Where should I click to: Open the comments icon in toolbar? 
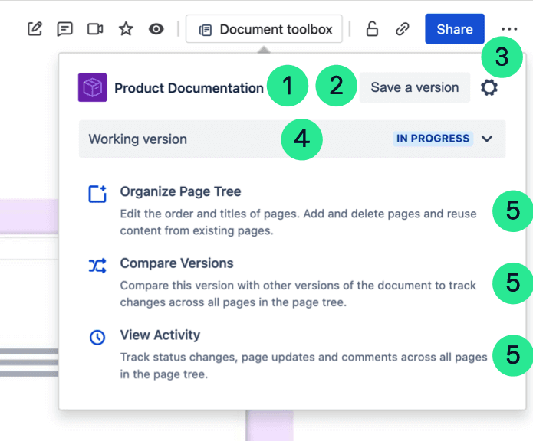click(x=65, y=29)
